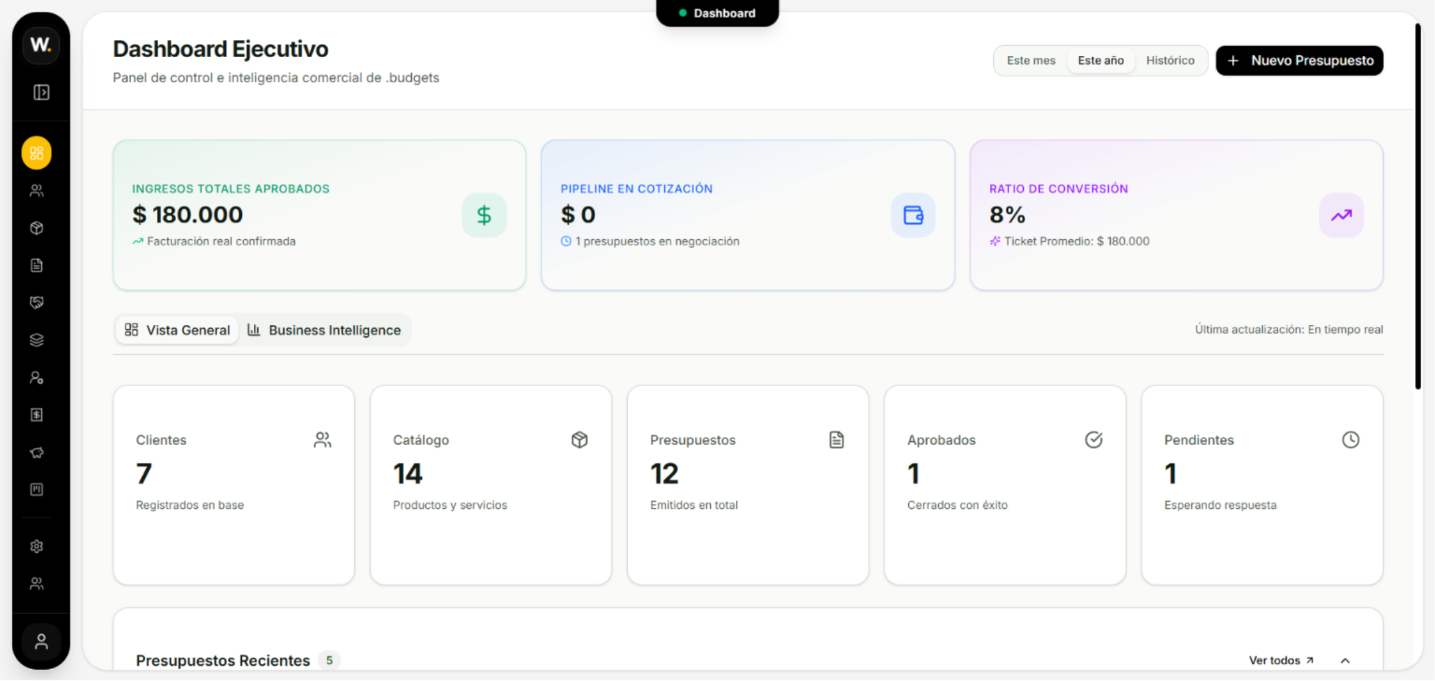
Task: Click the '14' count on Catálogo card
Action: pos(408,474)
